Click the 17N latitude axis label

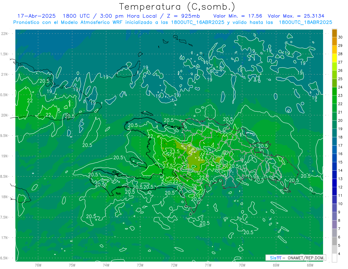click(5, 238)
